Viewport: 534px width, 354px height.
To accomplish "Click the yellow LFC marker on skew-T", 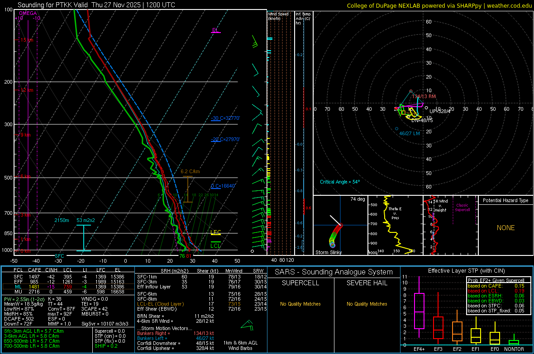I will 216,232.
